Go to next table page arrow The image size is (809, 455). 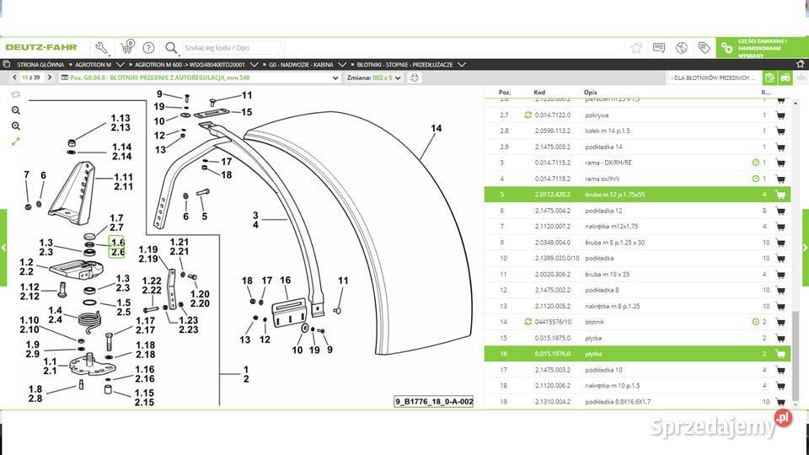point(50,78)
